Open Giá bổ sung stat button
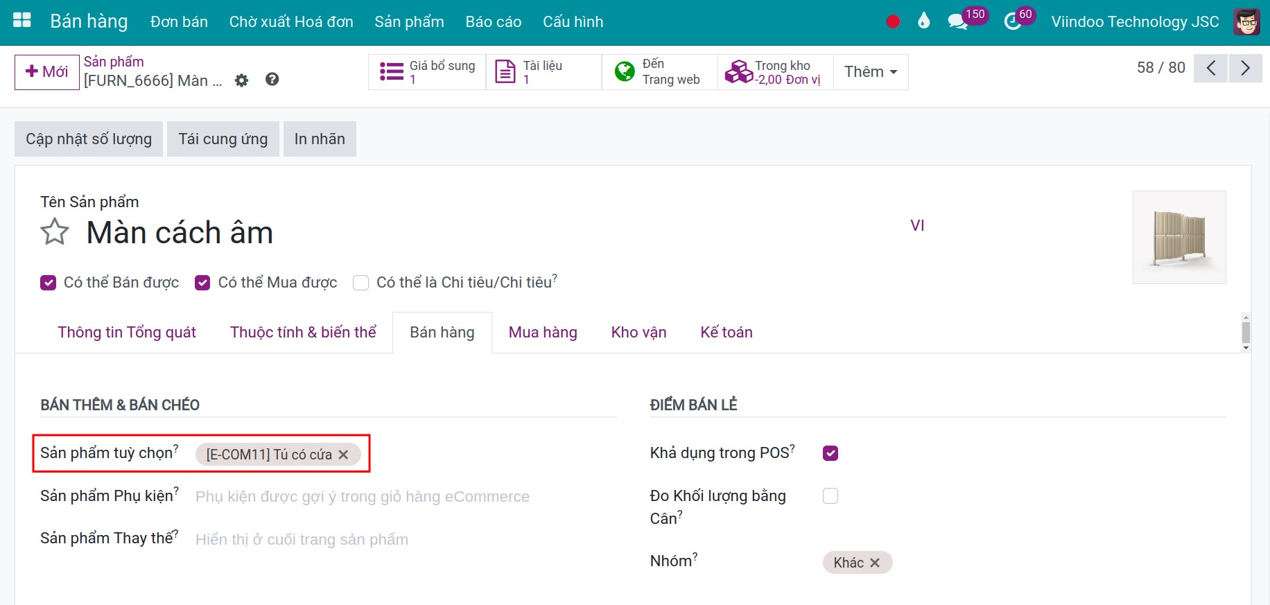Viewport: 1270px width, 605px height. (427, 72)
